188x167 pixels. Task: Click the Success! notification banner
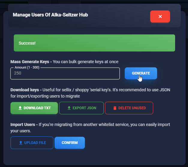coord(94,43)
